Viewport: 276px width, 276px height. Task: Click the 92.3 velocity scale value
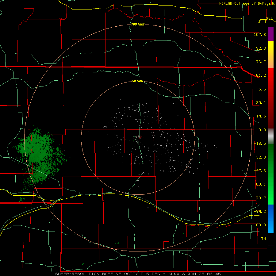point(261,48)
